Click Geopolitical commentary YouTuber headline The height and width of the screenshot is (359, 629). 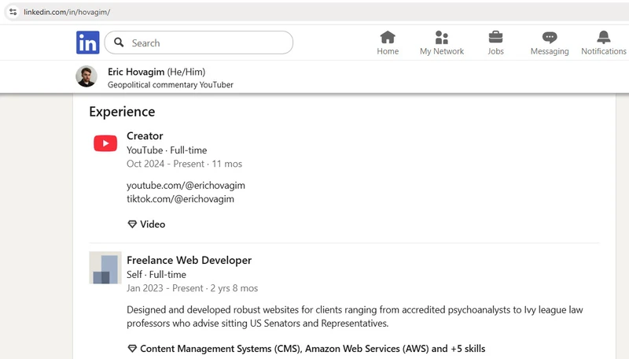pos(171,85)
